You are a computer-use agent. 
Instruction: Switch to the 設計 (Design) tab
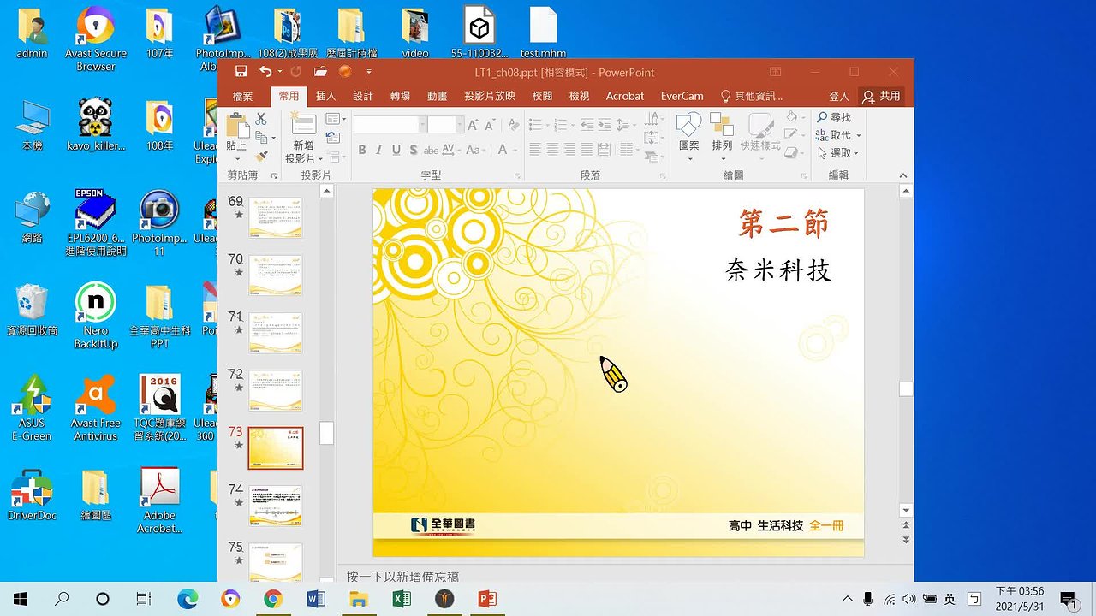click(363, 97)
